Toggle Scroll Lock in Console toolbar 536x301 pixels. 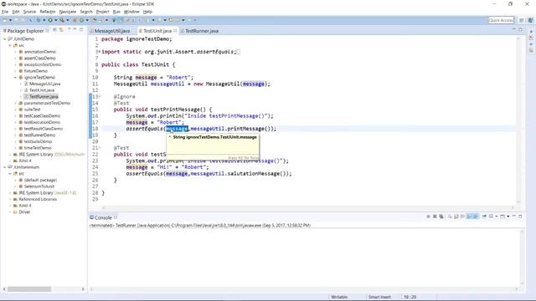coord(456,217)
